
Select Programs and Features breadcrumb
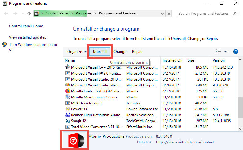coord(118,13)
